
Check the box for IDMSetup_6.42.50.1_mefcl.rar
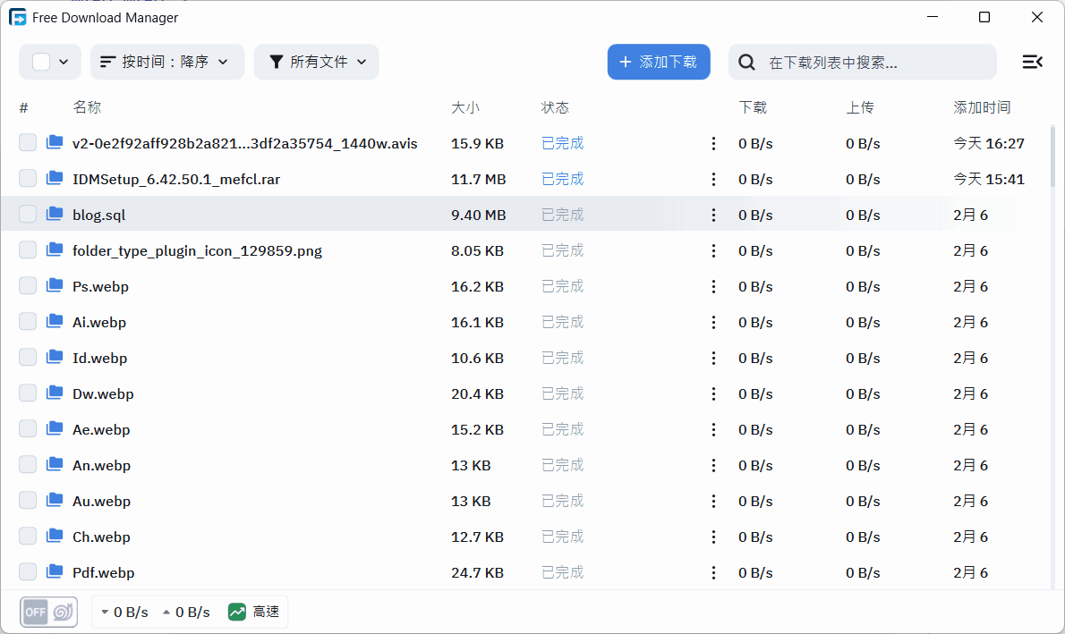pos(27,178)
